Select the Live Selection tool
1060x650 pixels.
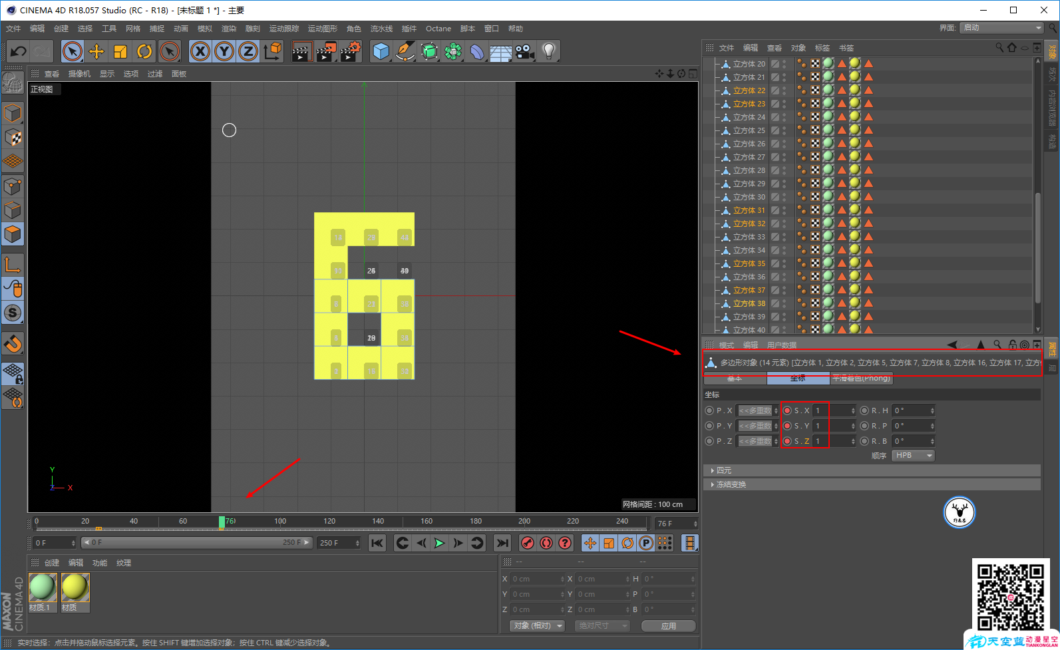click(73, 51)
